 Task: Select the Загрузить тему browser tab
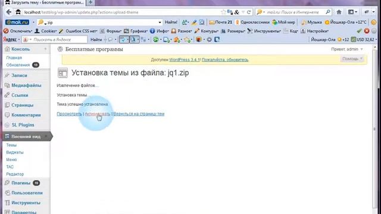pyautogui.click(x=45, y=2)
